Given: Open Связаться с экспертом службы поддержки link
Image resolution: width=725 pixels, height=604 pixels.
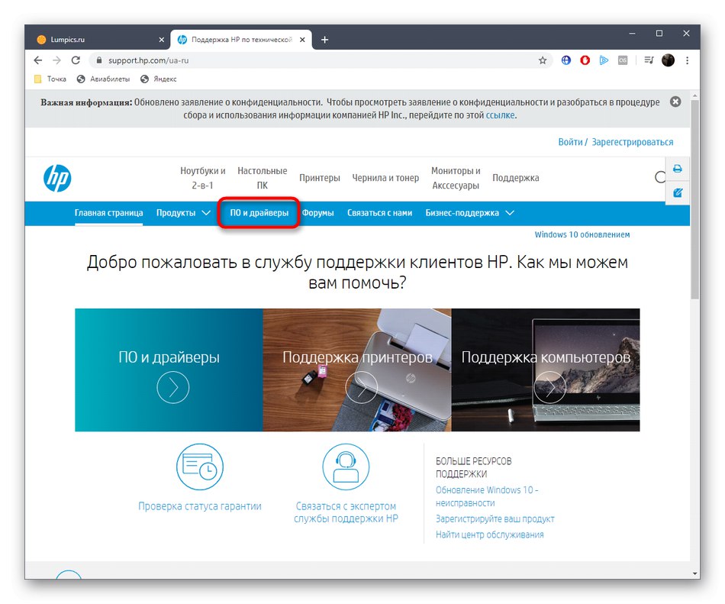Looking at the screenshot, I should click(x=346, y=512).
